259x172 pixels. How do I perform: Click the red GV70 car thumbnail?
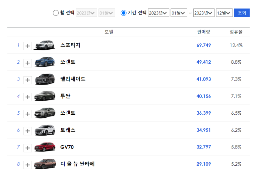[45, 147]
